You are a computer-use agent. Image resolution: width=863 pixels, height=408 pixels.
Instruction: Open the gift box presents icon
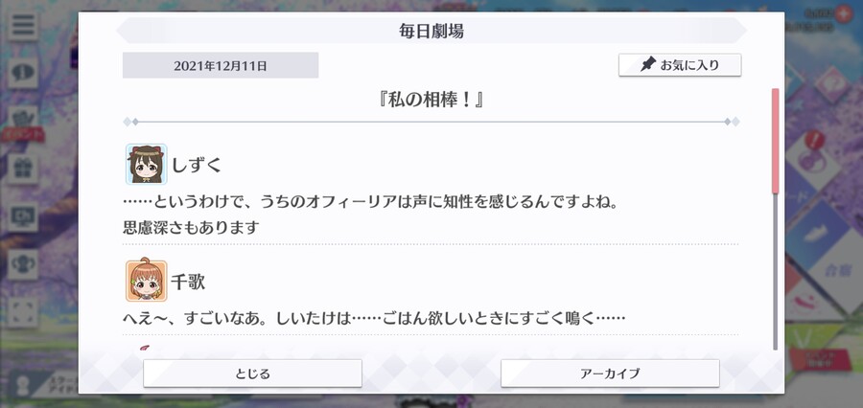(x=23, y=169)
